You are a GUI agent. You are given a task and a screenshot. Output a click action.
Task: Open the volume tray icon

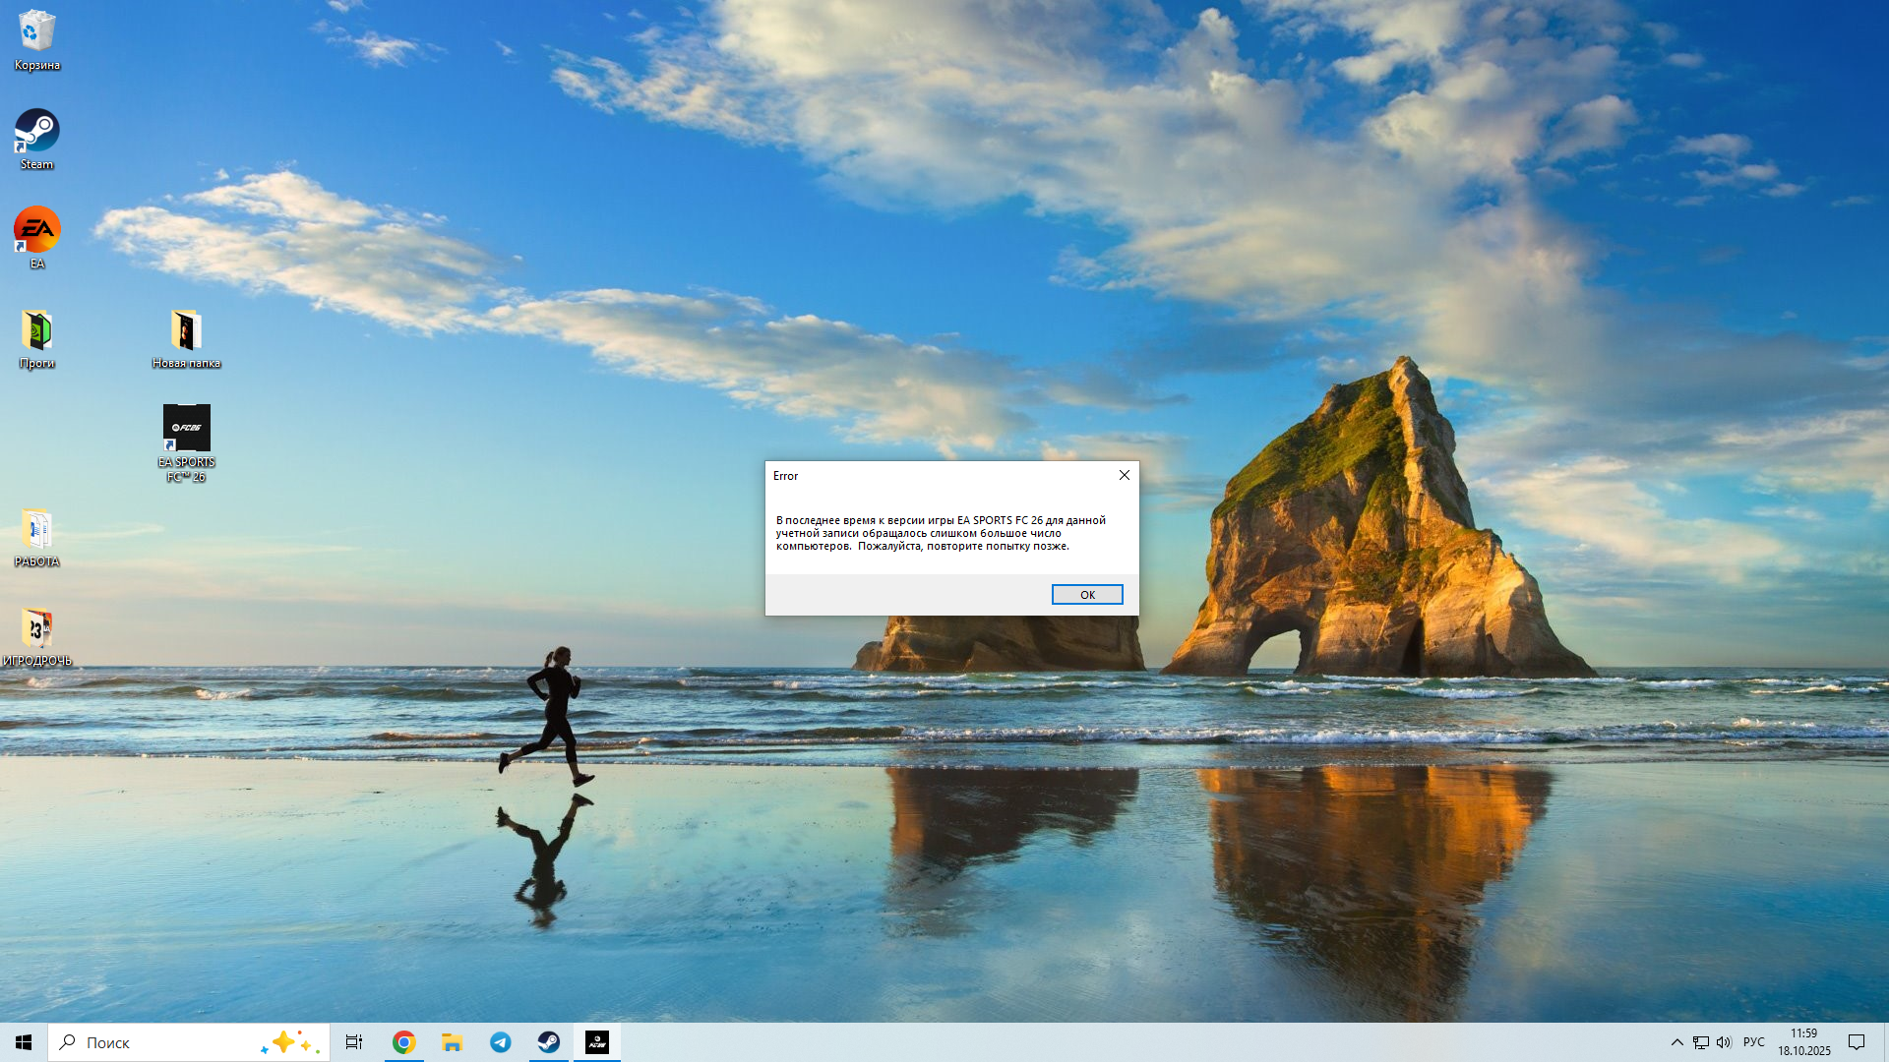pyautogui.click(x=1724, y=1042)
